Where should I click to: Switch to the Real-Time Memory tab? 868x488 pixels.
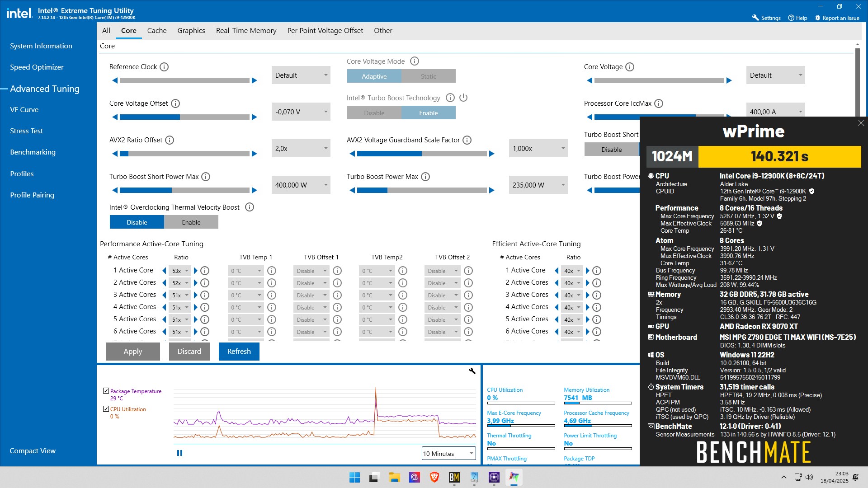(x=246, y=30)
